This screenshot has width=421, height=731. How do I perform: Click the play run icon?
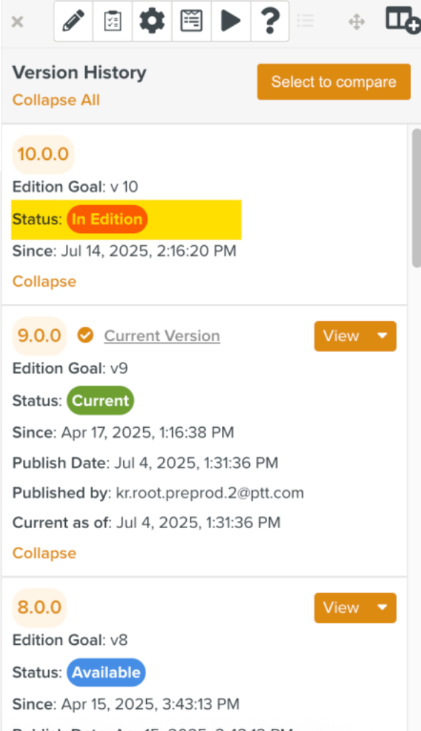point(231,21)
